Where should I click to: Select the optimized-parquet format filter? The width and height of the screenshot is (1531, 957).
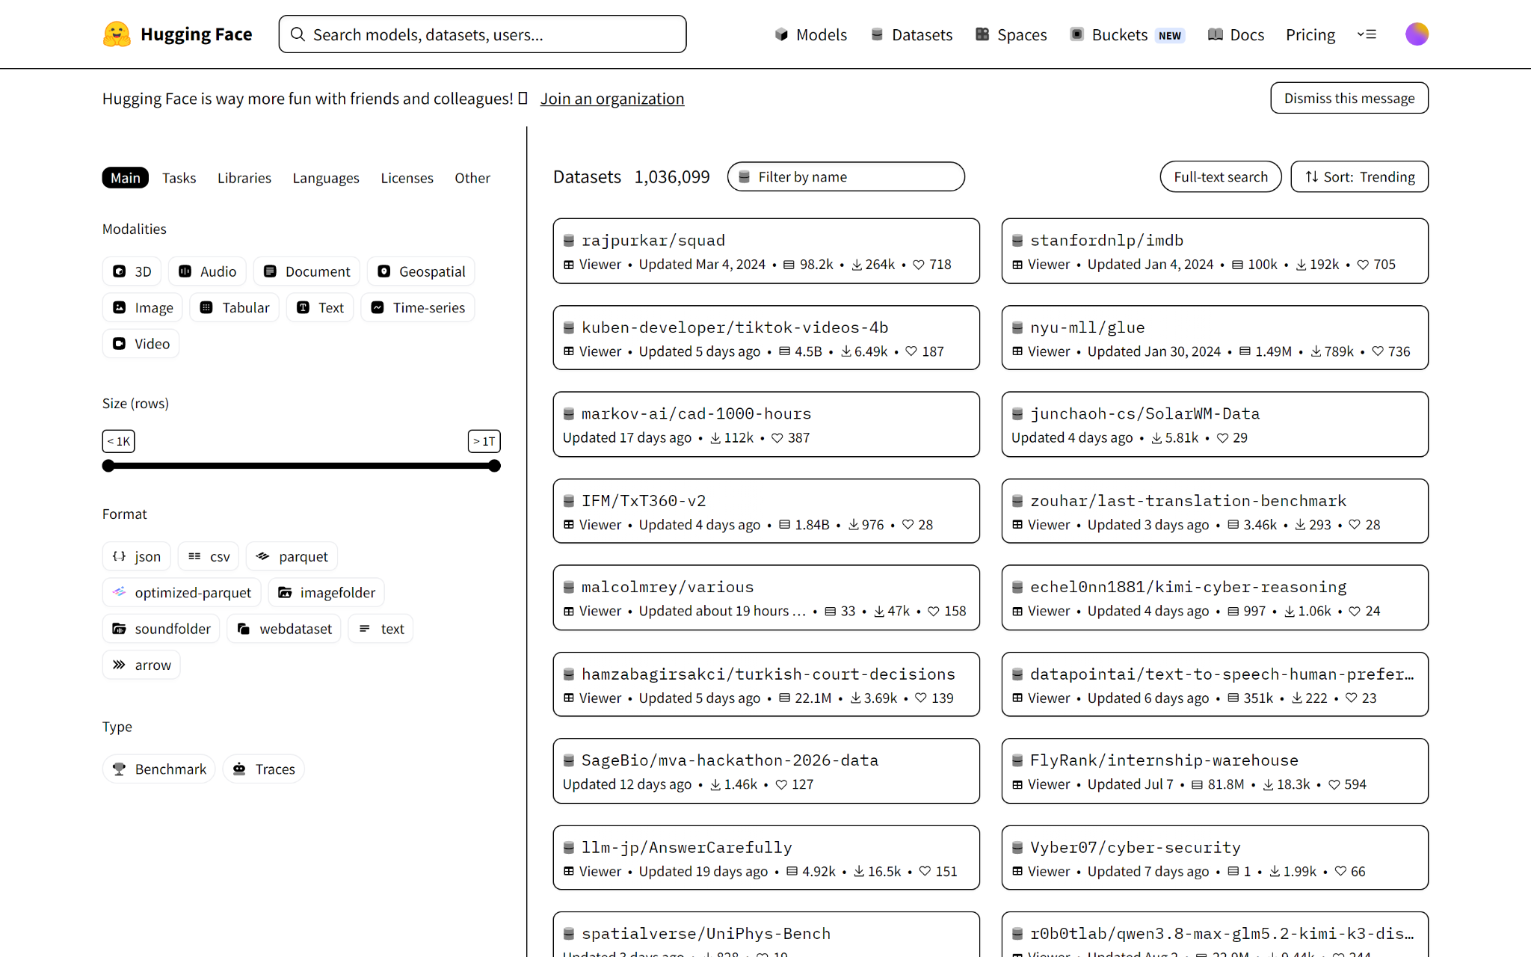coord(182,592)
